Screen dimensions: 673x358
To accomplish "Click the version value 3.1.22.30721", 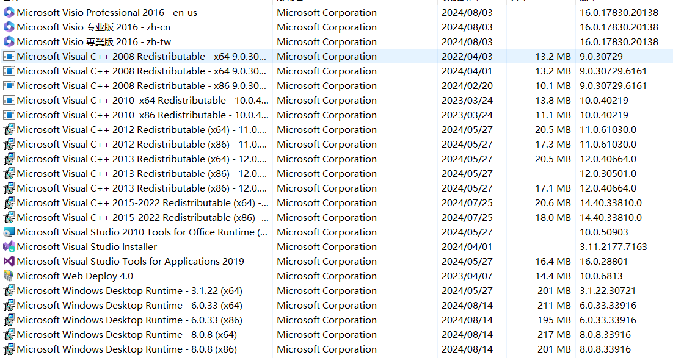I will (x=607, y=291).
